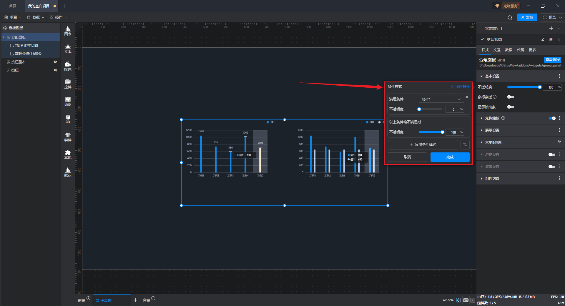Click the add state plus icon
This screenshot has height=306, width=565.
tap(551, 29)
